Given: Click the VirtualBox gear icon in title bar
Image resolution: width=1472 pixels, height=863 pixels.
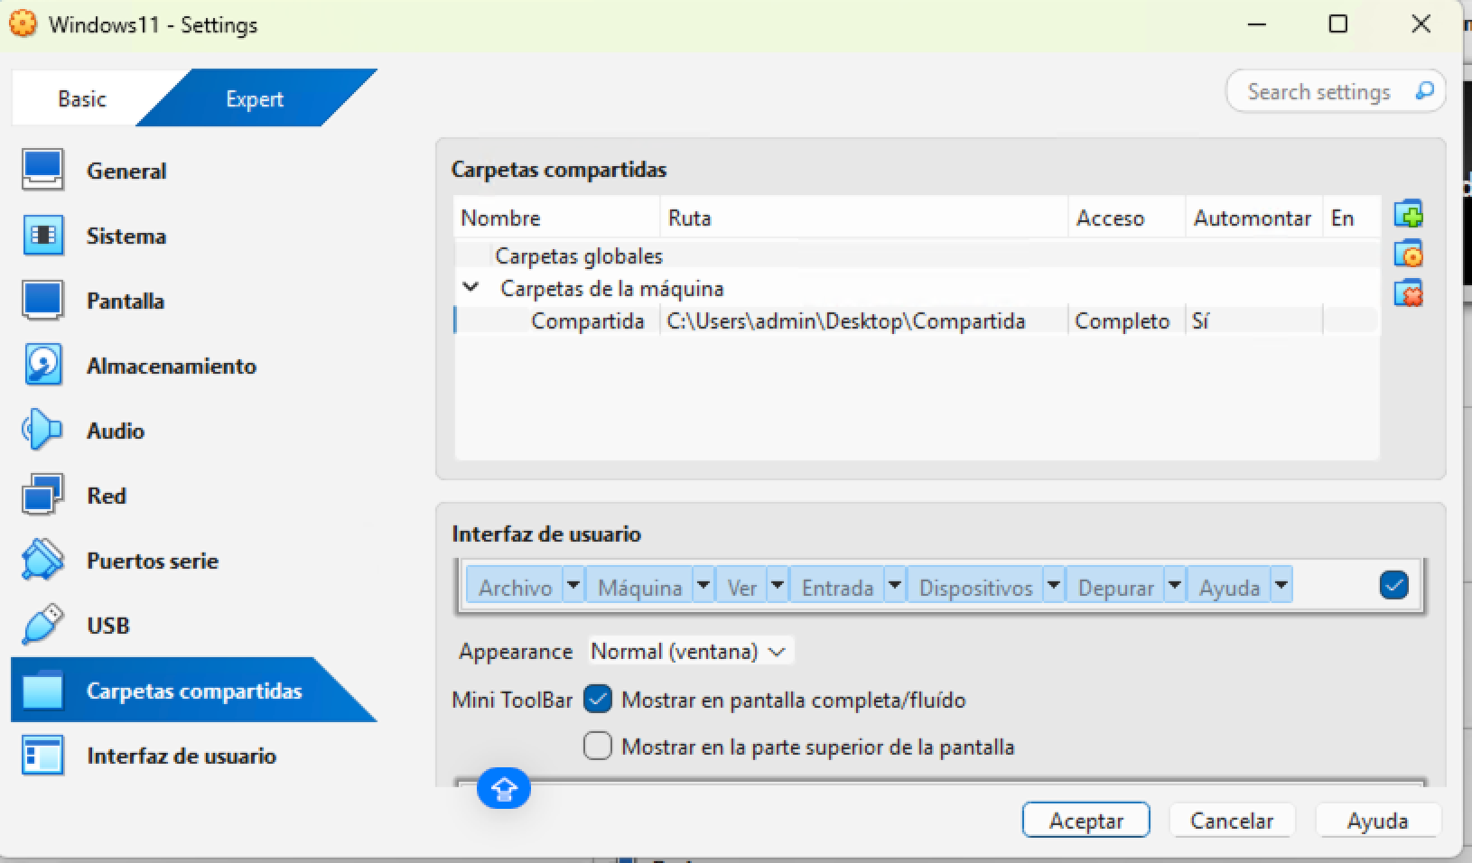Looking at the screenshot, I should [x=23, y=24].
